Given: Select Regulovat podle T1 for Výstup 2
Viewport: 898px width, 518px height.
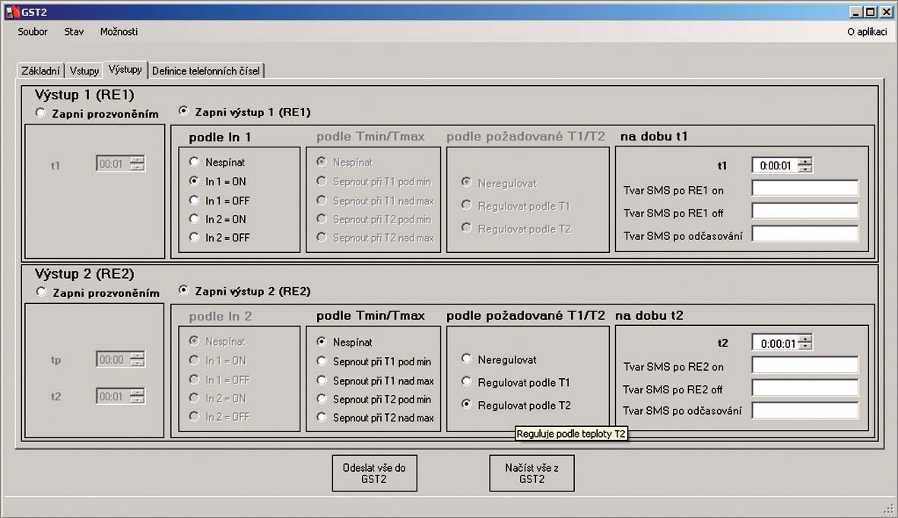Looking at the screenshot, I should [516, 382].
